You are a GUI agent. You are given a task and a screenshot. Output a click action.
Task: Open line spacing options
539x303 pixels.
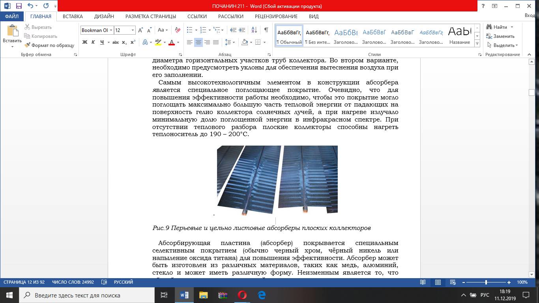point(230,42)
